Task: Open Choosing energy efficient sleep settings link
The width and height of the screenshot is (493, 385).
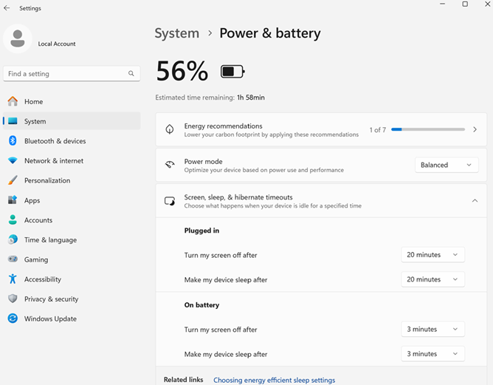Action: 274,380
